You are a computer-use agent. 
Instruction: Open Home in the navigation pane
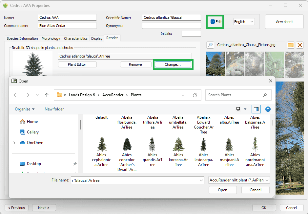29,122
